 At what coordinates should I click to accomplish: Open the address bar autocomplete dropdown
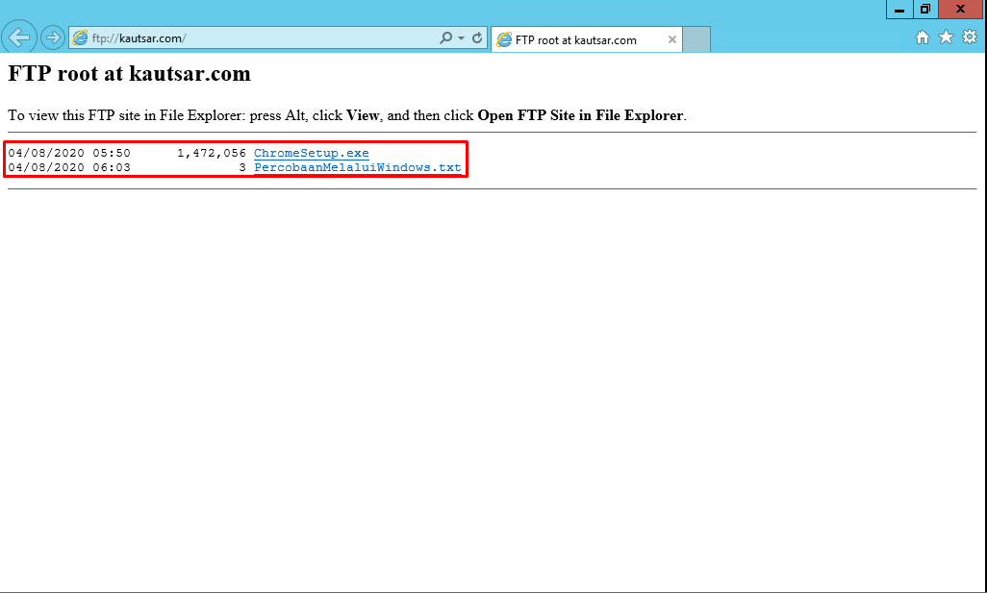462,37
